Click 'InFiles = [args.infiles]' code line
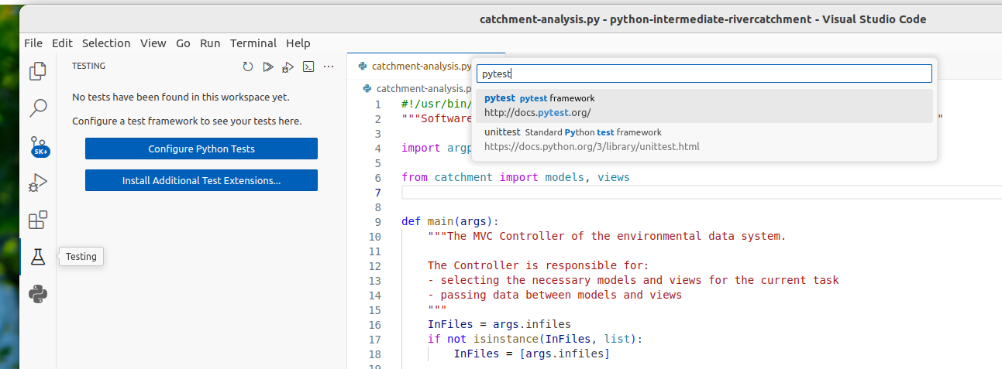The width and height of the screenshot is (1002, 369). [532, 354]
